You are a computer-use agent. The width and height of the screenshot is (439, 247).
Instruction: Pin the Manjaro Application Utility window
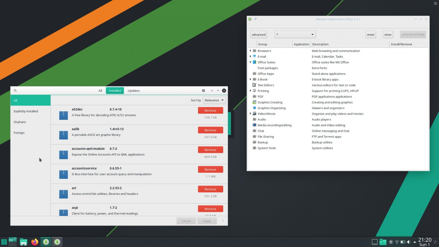coord(255,19)
